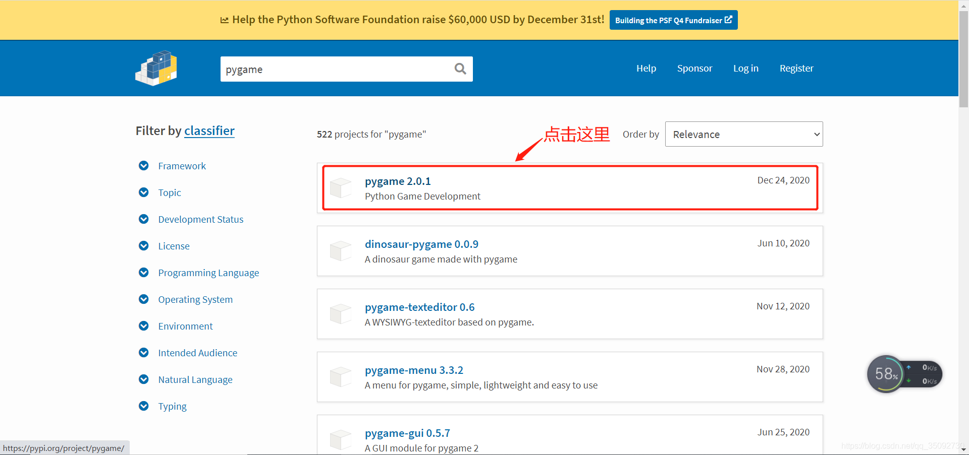969x455 pixels.
Task: Open the pygame-menu 3.3.2 project
Action: tap(414, 370)
